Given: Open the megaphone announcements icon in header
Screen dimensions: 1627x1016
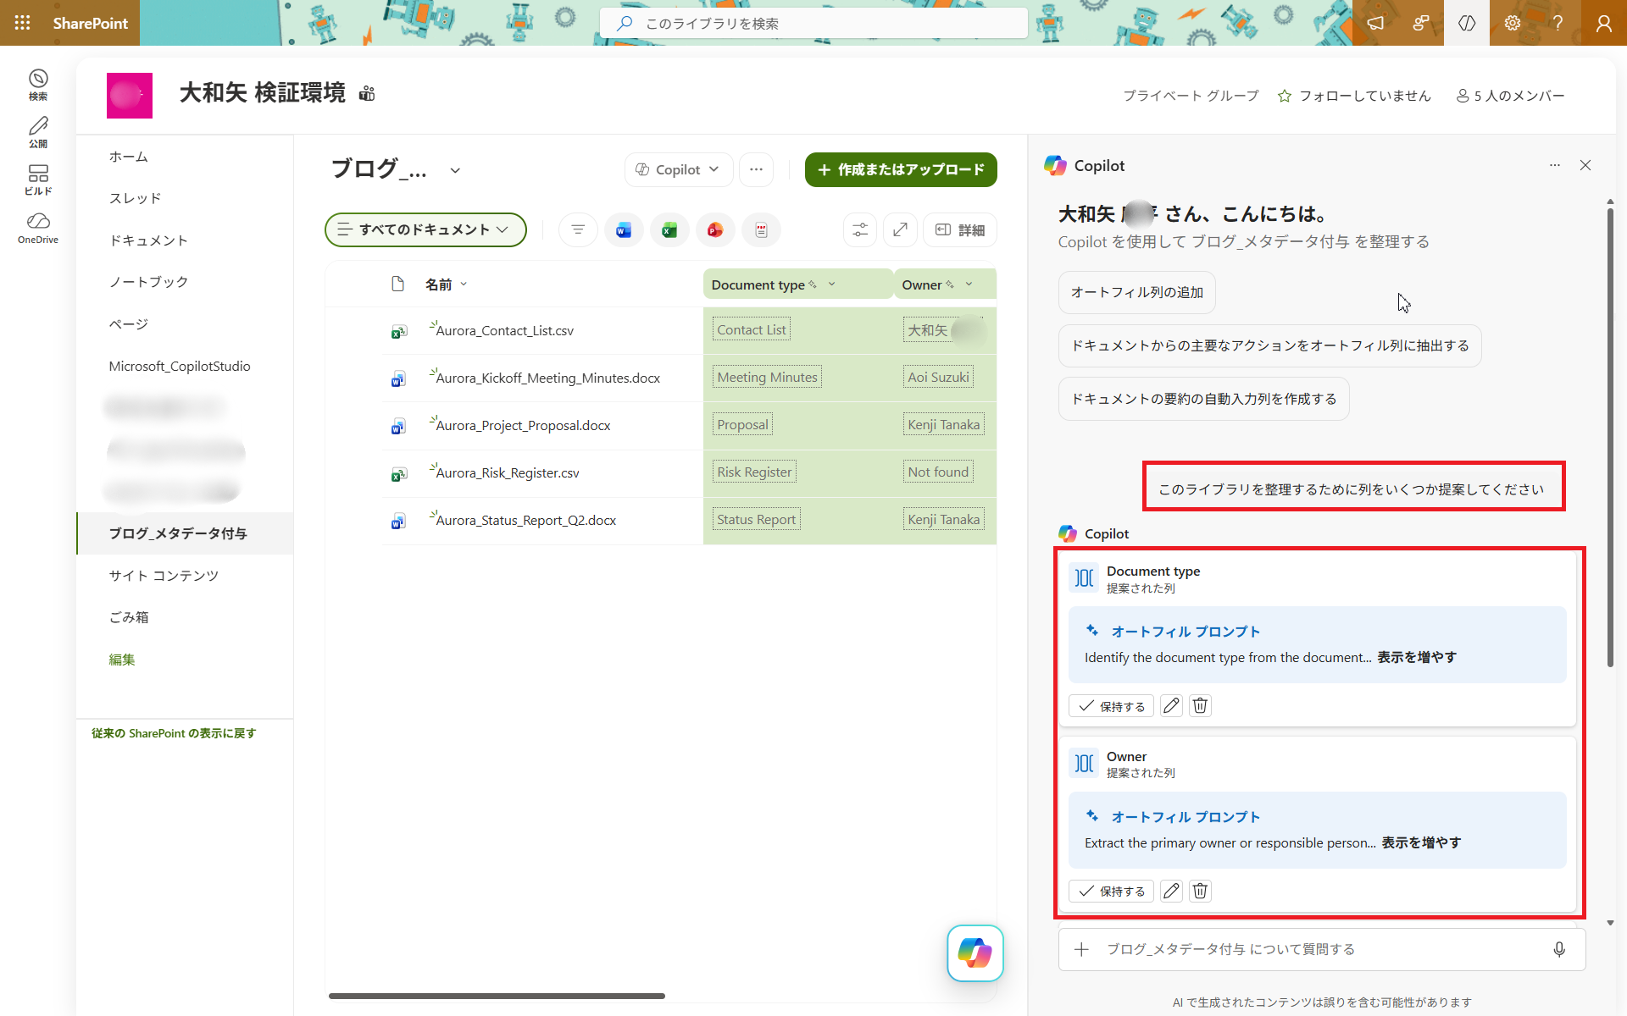Looking at the screenshot, I should [x=1375, y=23].
